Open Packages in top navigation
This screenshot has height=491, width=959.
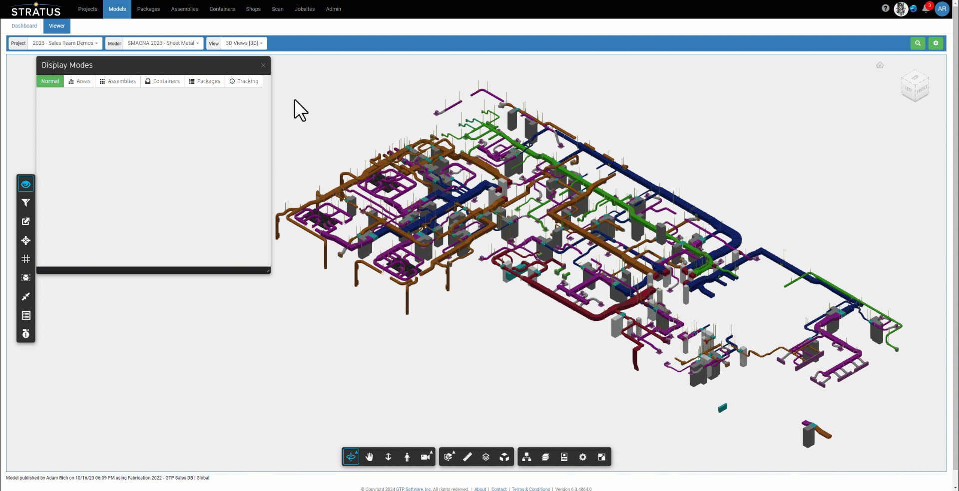tap(148, 9)
